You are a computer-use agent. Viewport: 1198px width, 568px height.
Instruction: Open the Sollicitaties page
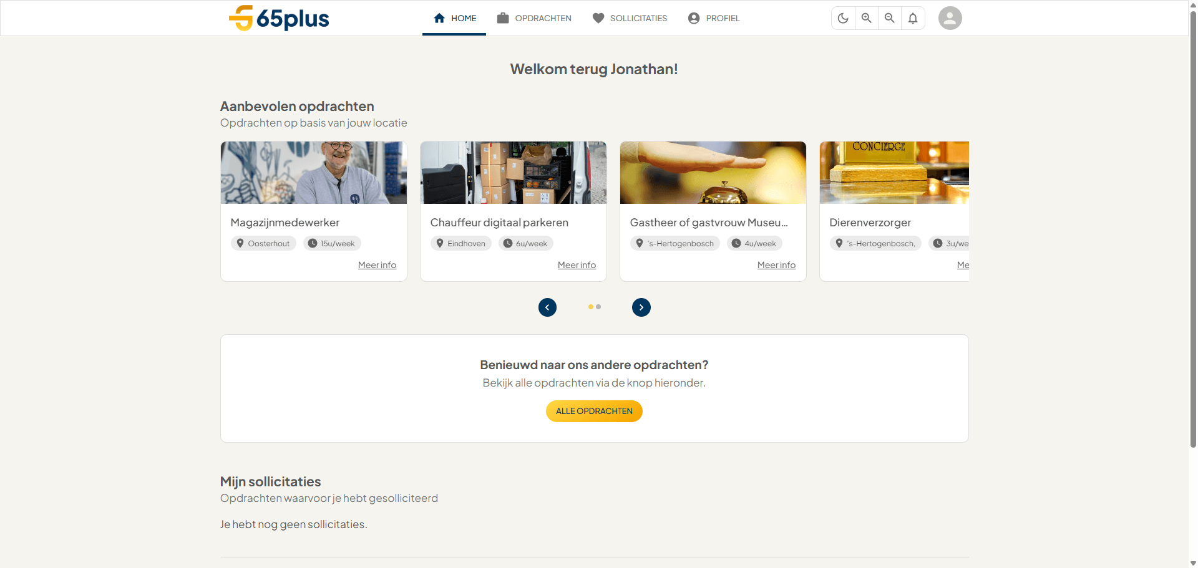point(630,18)
